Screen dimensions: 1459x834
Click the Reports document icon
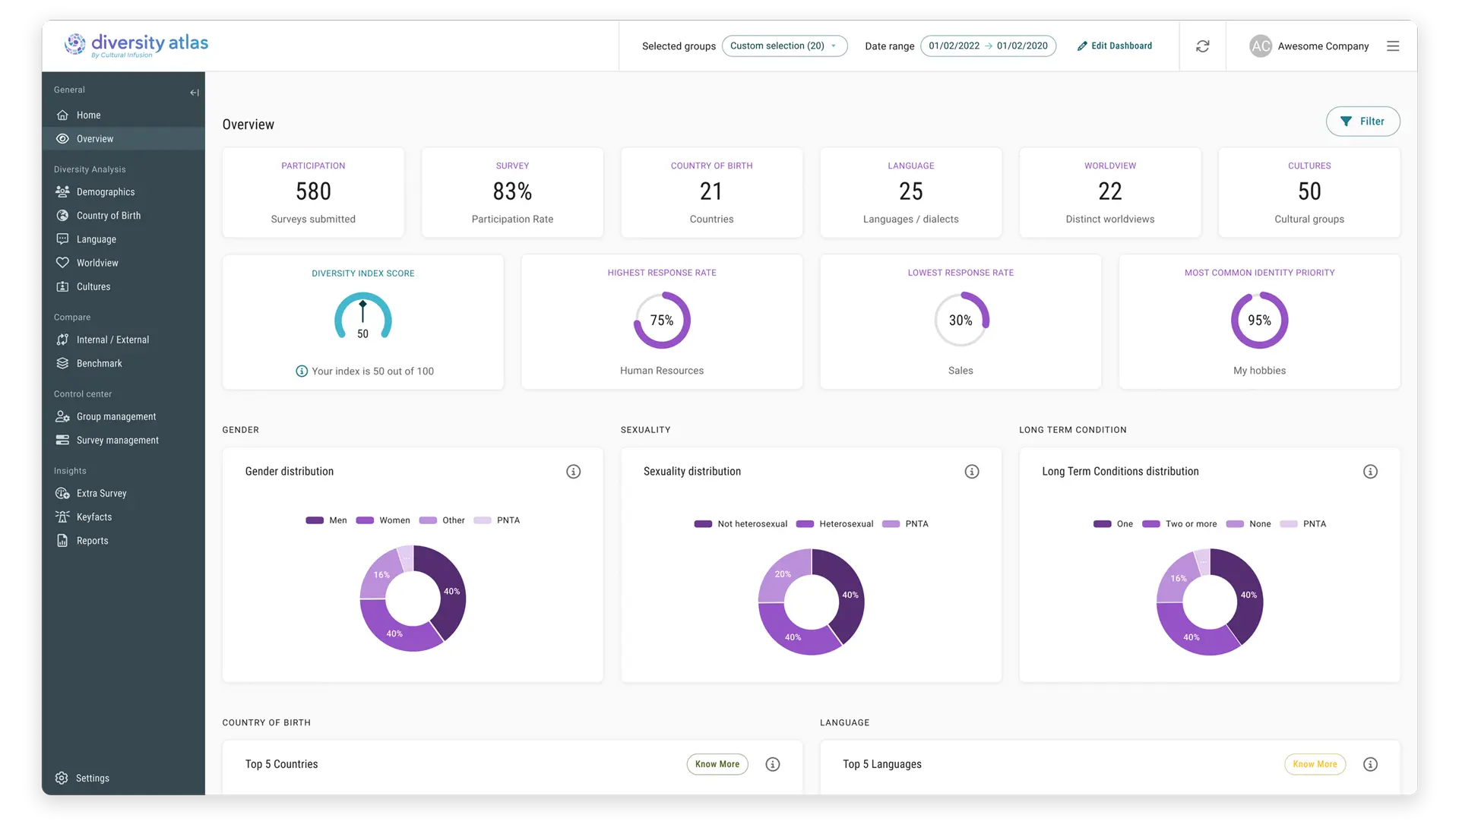click(x=62, y=540)
